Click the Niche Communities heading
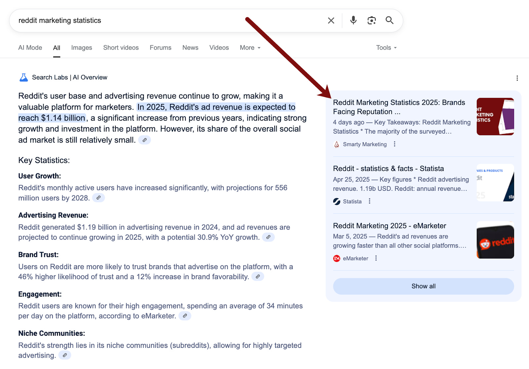The image size is (529, 369). tap(52, 333)
